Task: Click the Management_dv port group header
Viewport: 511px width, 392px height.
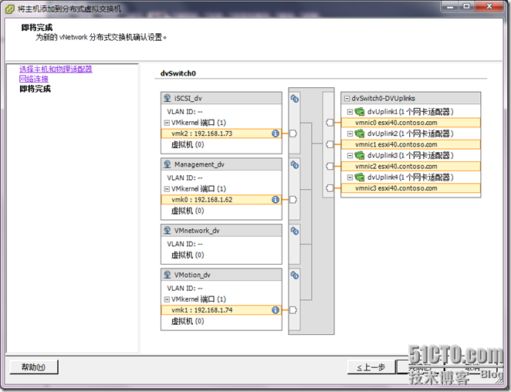Action: (x=222, y=164)
